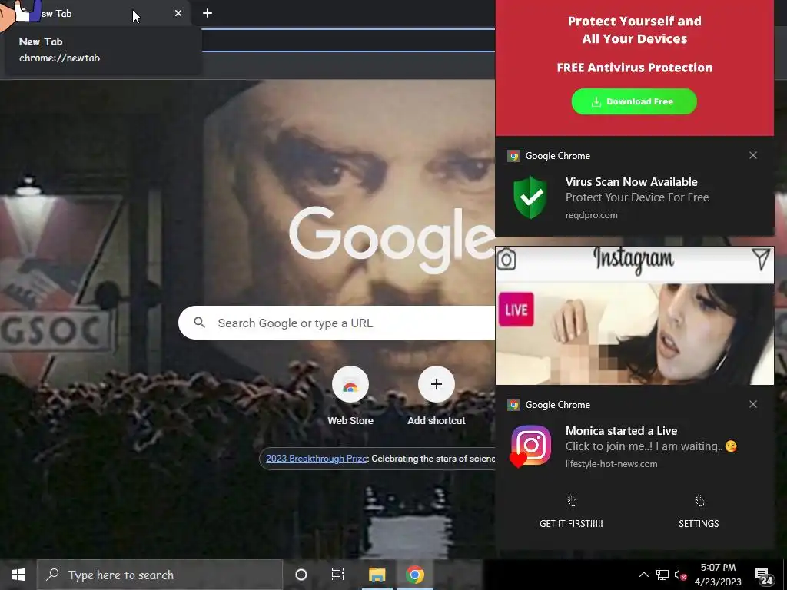Open File Explorer from the taskbar

pyautogui.click(x=377, y=575)
